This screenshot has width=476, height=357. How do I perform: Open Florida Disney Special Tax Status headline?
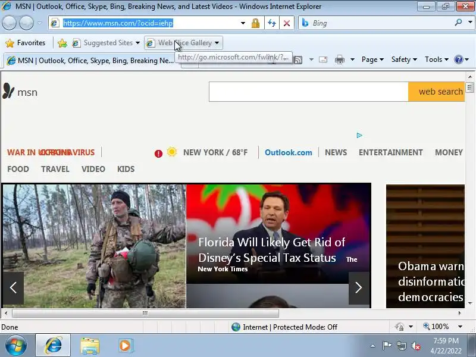pyautogui.click(x=271, y=250)
